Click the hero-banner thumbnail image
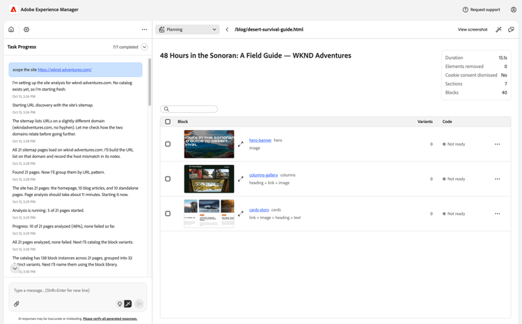522x324 pixels. [209, 144]
